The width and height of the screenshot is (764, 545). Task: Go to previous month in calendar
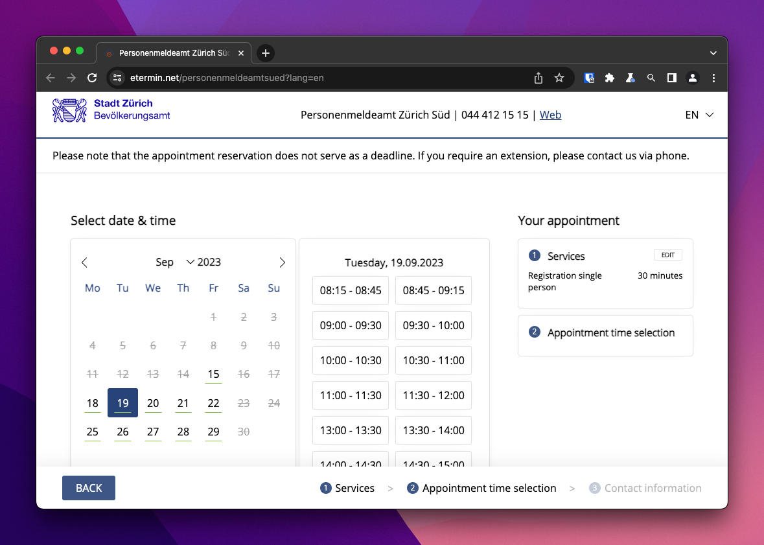coord(84,262)
